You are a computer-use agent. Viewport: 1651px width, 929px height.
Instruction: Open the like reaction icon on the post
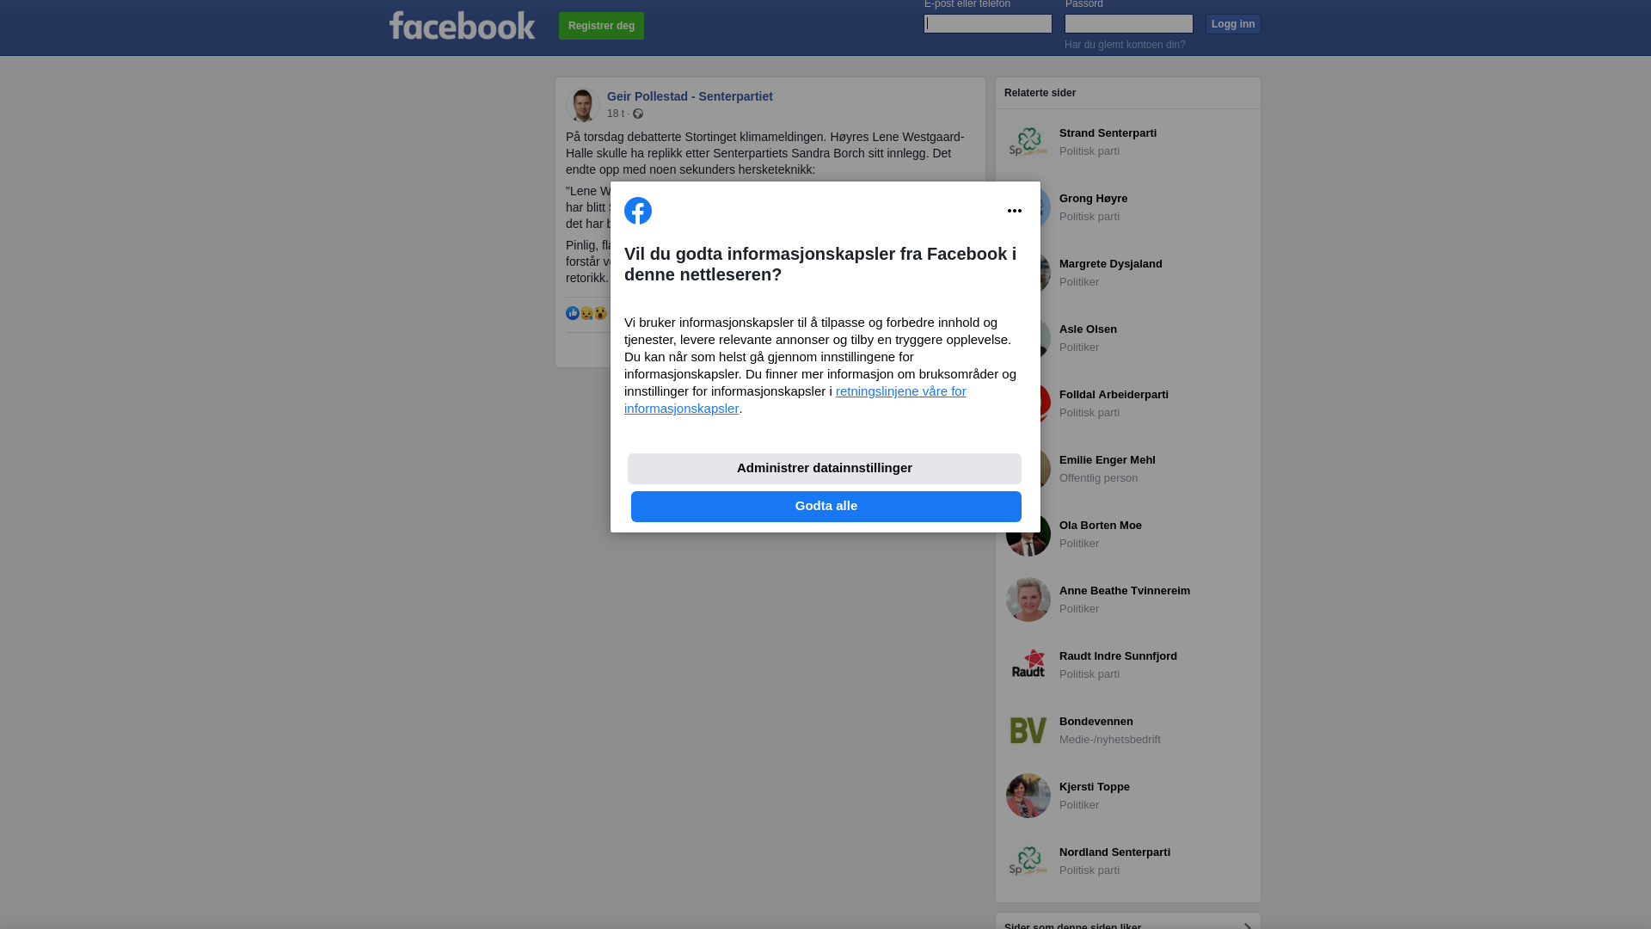click(573, 313)
